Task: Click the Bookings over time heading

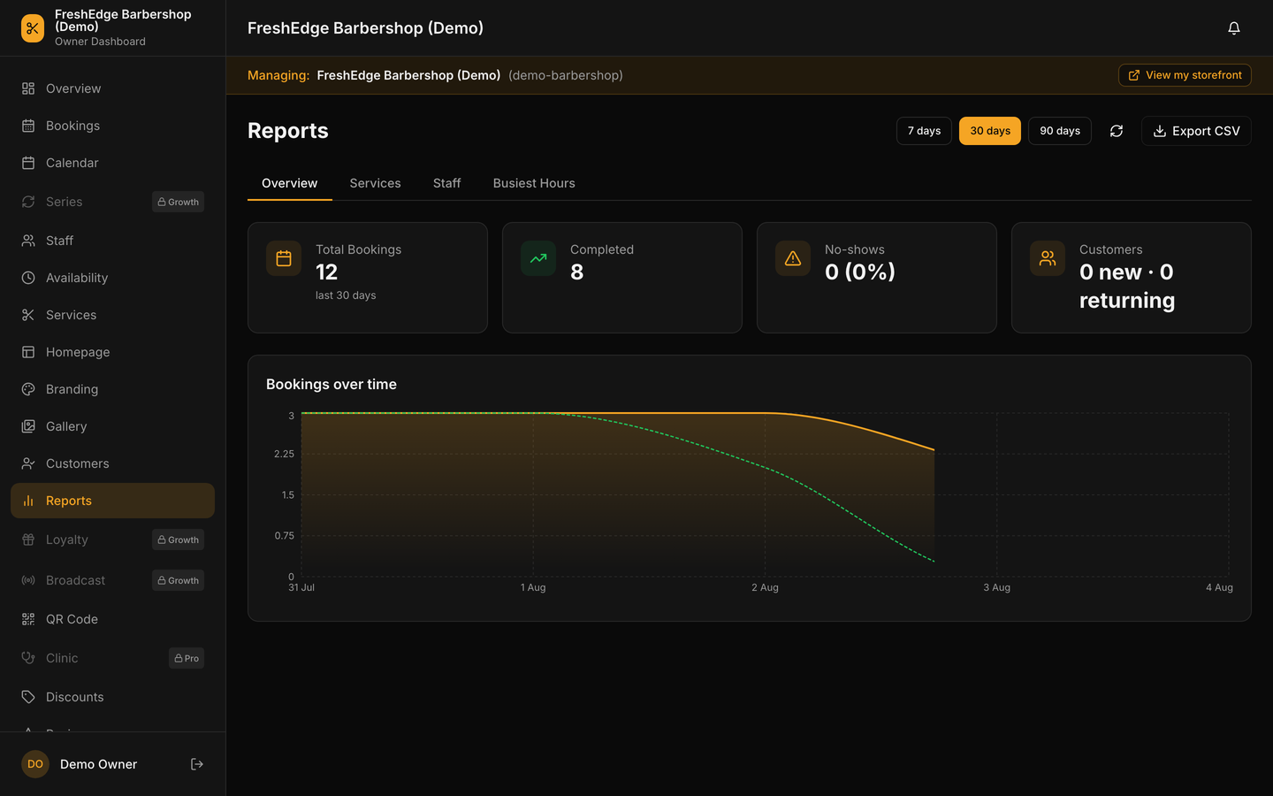Action: coord(332,384)
